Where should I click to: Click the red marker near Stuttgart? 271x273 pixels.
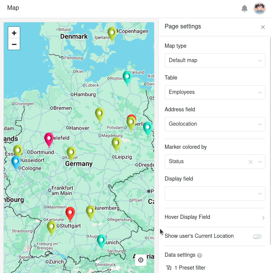70,213
